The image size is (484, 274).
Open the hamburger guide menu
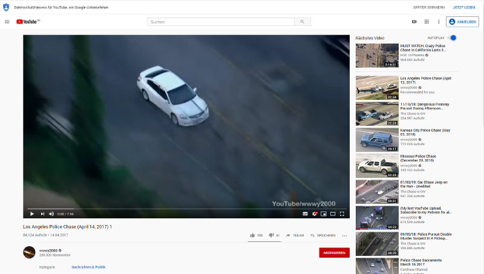click(7, 22)
